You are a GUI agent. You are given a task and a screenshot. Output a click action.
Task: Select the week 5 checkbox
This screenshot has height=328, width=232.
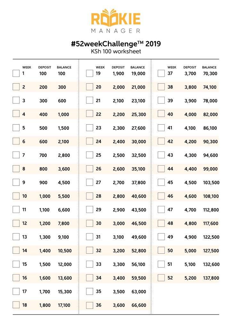coord(16,128)
